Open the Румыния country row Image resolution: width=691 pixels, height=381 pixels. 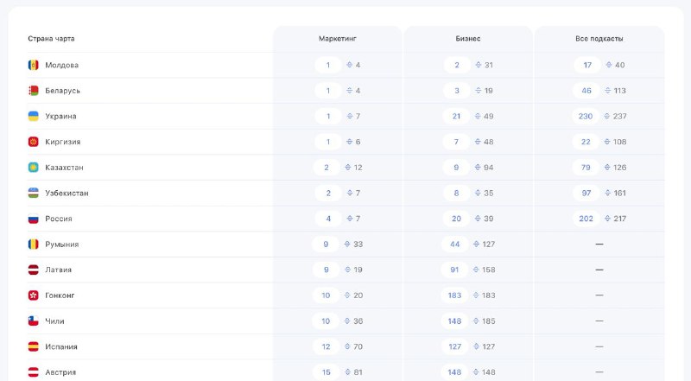[x=346, y=244]
